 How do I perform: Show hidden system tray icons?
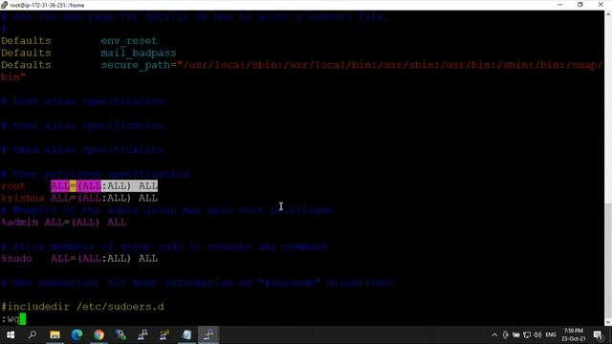494,334
